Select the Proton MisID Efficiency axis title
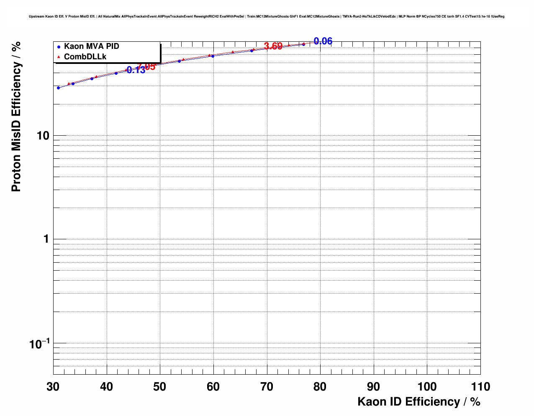This screenshot has width=534, height=416. pos(16,116)
